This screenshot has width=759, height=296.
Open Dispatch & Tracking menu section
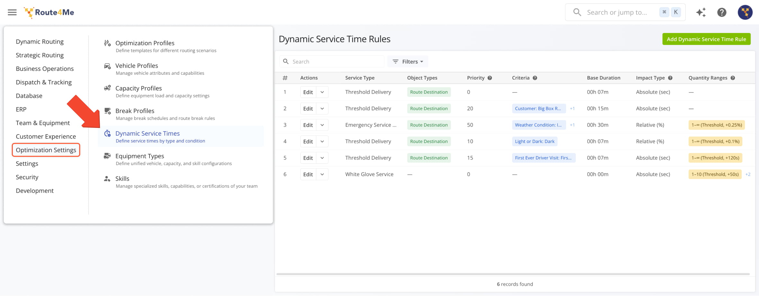tap(44, 82)
